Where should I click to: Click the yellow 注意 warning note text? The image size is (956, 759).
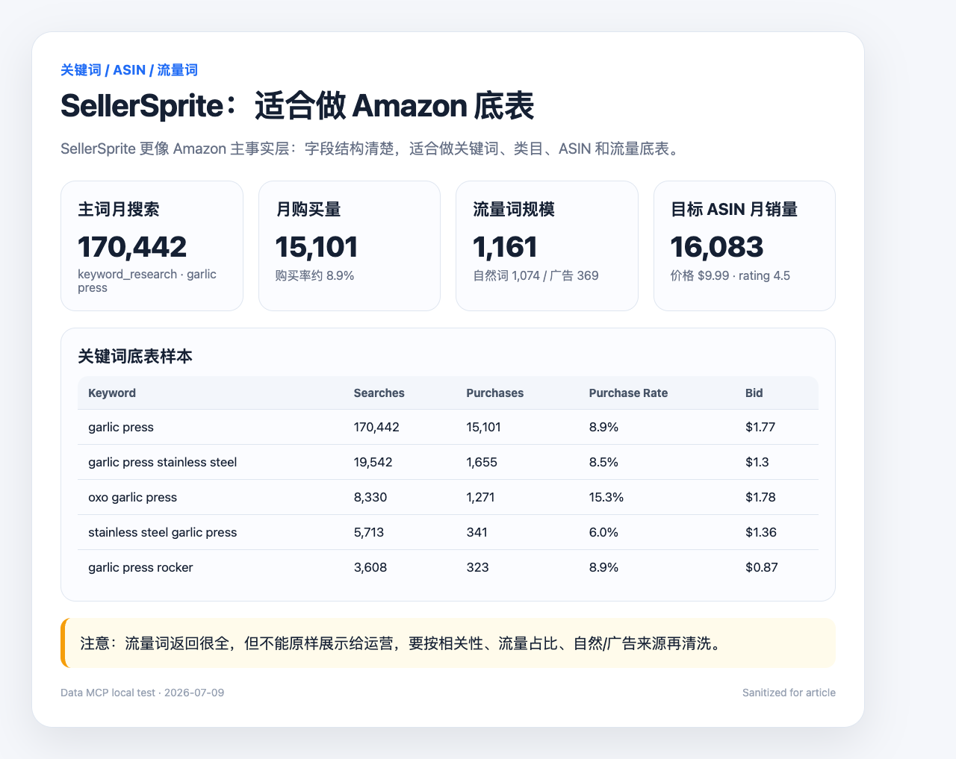[402, 643]
